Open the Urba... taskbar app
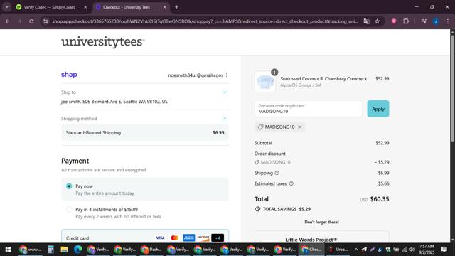455x256 pixels. click(338, 250)
